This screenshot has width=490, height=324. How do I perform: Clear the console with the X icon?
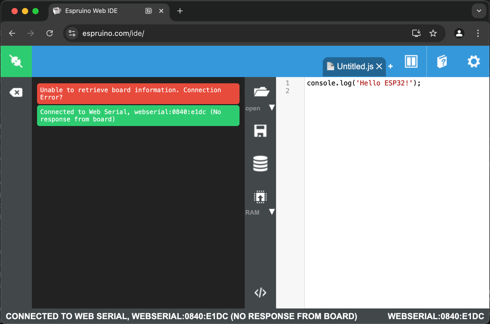(x=16, y=92)
